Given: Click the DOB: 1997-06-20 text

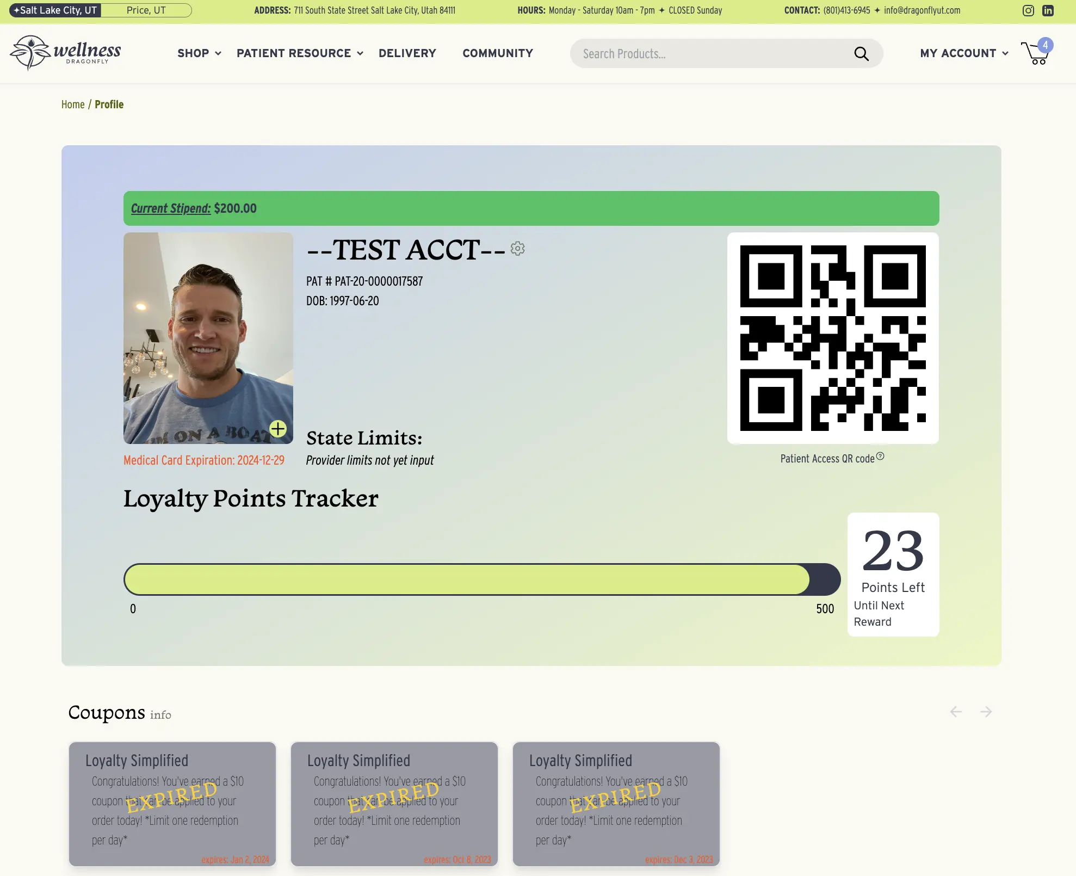Looking at the screenshot, I should [343, 301].
